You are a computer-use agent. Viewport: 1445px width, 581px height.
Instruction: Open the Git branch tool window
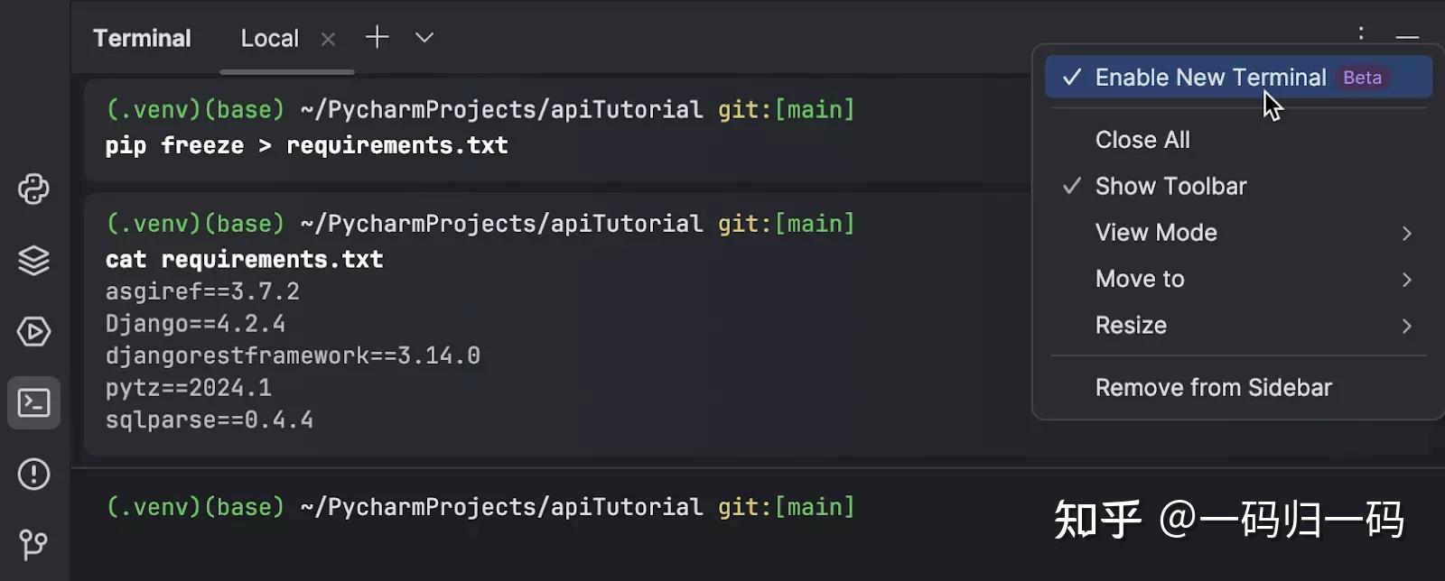tap(33, 544)
